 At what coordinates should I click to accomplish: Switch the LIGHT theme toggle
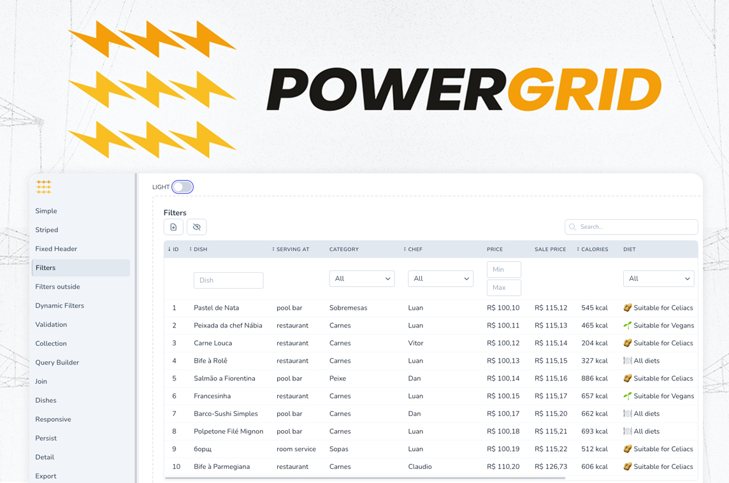[182, 187]
